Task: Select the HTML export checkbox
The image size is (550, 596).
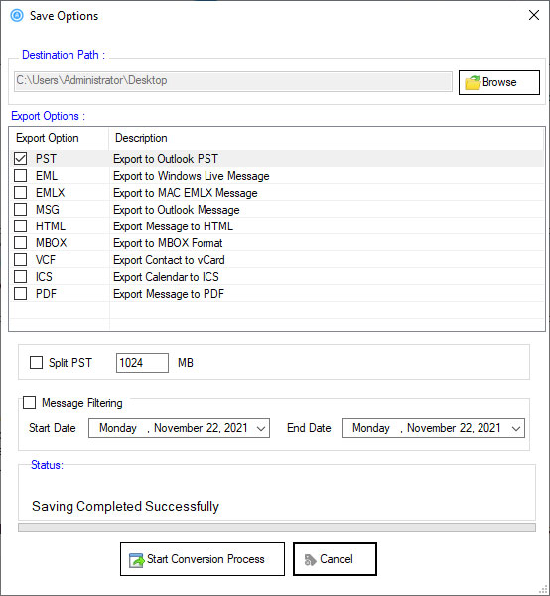Action: pyautogui.click(x=20, y=226)
